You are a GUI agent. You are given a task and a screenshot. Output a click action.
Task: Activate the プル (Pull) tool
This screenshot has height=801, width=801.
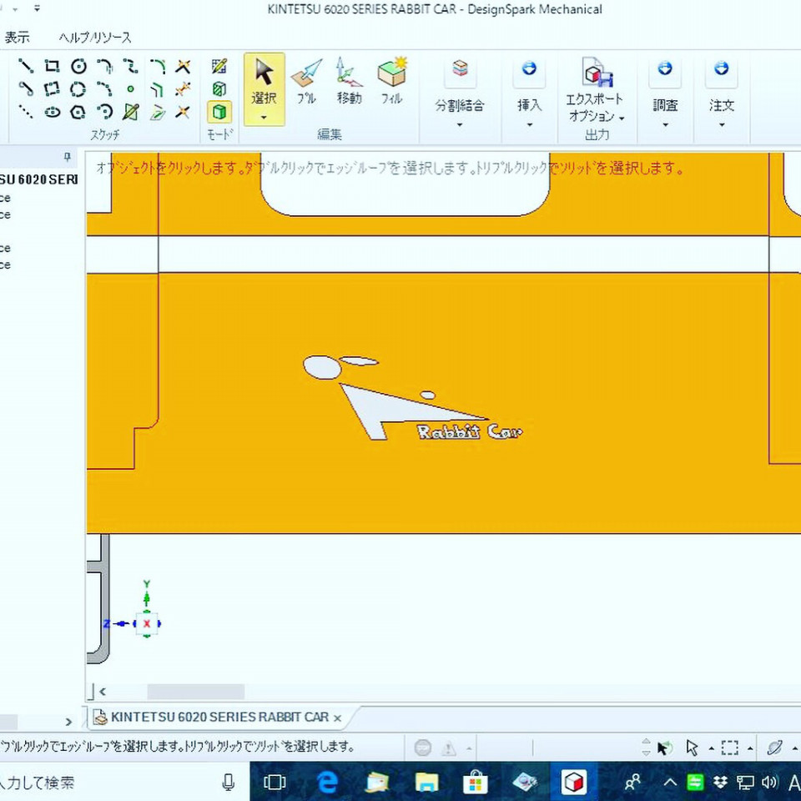point(306,81)
